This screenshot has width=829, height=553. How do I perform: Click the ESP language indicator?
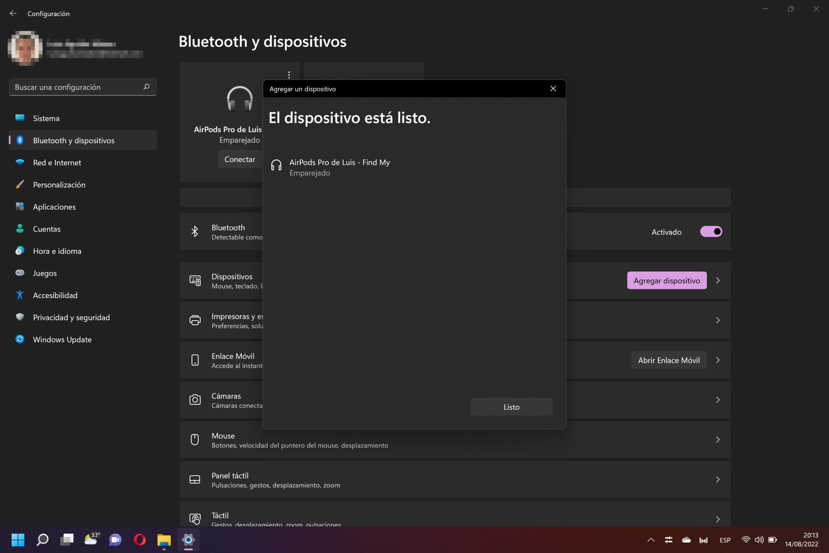click(725, 540)
